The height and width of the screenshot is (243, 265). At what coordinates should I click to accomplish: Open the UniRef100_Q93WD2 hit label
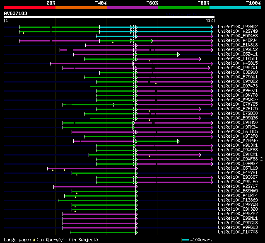coord(238,27)
